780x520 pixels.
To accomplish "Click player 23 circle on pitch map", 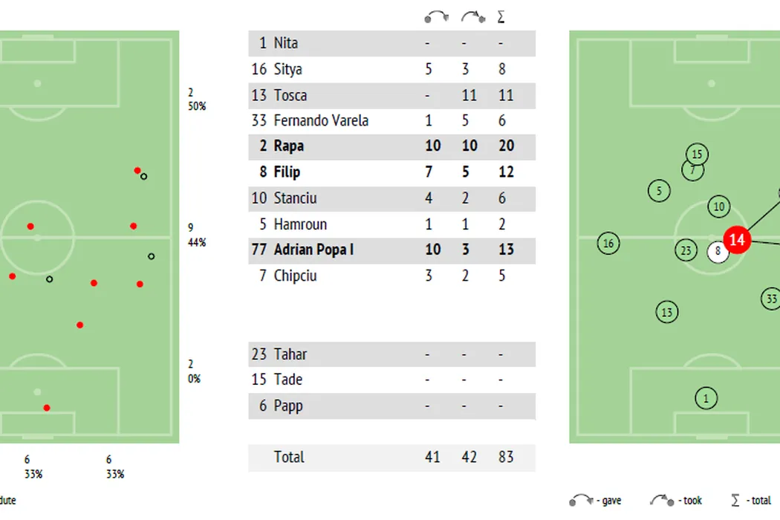I will 686,250.
